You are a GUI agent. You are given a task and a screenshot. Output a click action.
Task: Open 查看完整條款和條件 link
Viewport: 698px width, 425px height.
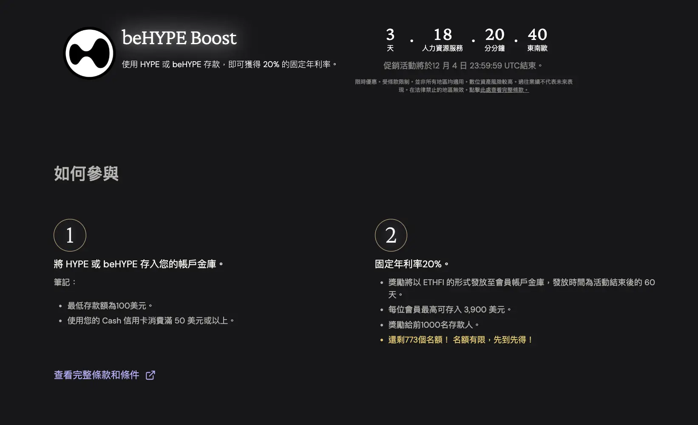[x=97, y=375]
